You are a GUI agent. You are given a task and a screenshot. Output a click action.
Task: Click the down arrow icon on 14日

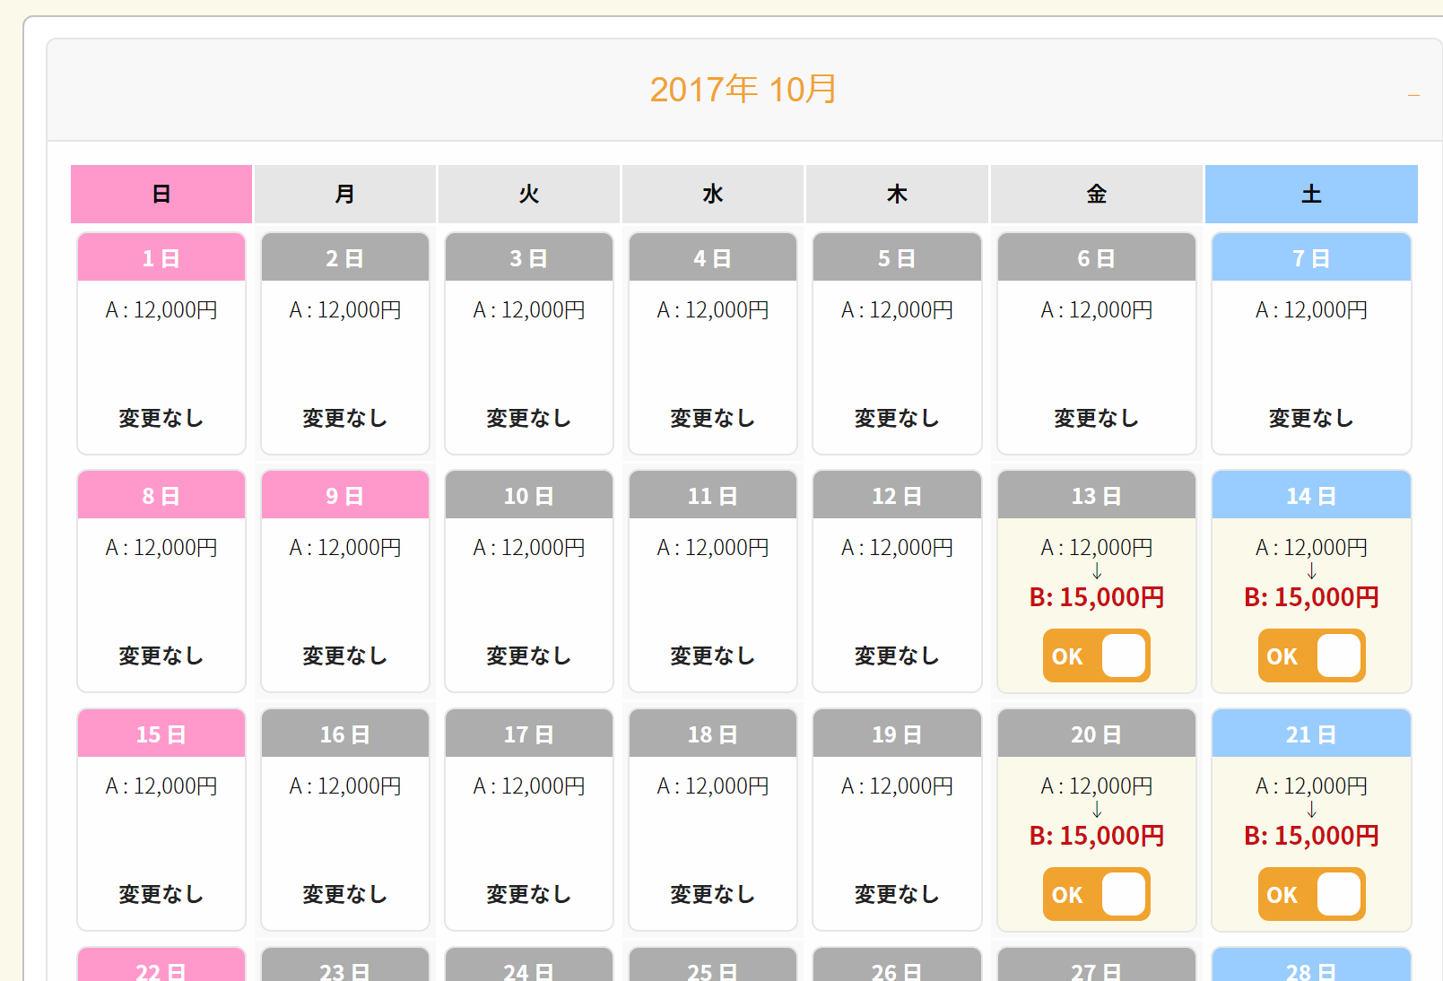tap(1311, 571)
